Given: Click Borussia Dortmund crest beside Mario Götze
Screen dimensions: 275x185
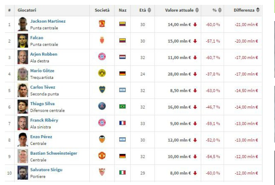Looking at the screenshot, I should pos(102,73).
